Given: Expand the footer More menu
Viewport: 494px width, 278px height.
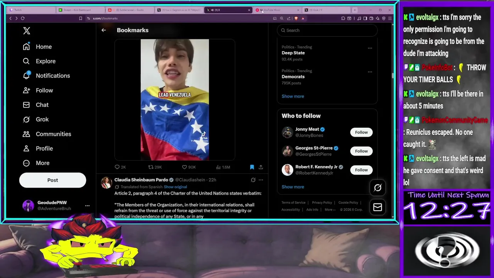Looking at the screenshot, I should point(330,210).
